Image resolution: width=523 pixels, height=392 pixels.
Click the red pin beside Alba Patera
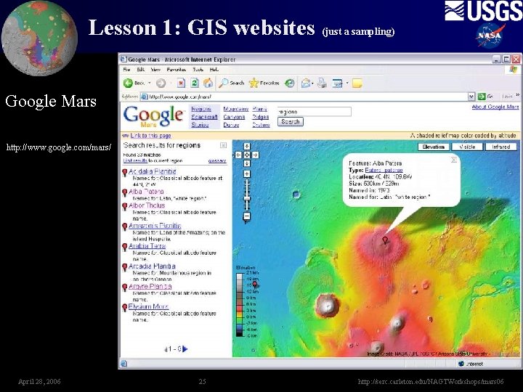tap(125, 192)
